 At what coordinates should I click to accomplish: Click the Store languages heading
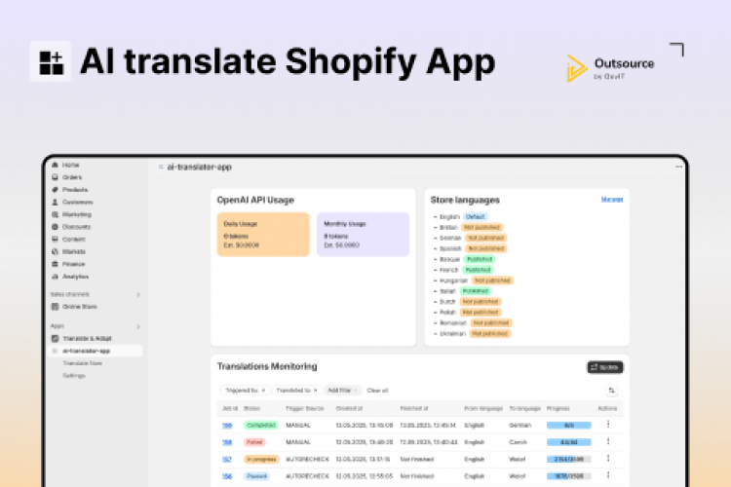[x=465, y=200]
